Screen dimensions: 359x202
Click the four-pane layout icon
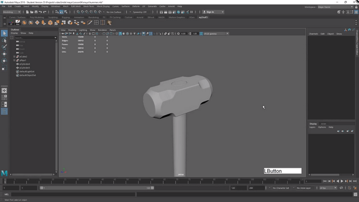tap(4, 98)
